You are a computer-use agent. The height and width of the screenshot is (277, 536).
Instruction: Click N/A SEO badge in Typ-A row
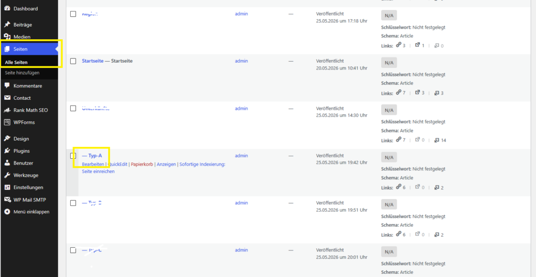pos(389,158)
